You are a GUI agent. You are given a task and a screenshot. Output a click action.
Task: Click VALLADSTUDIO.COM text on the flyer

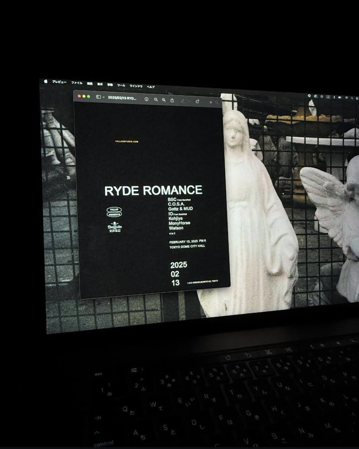pos(127,141)
